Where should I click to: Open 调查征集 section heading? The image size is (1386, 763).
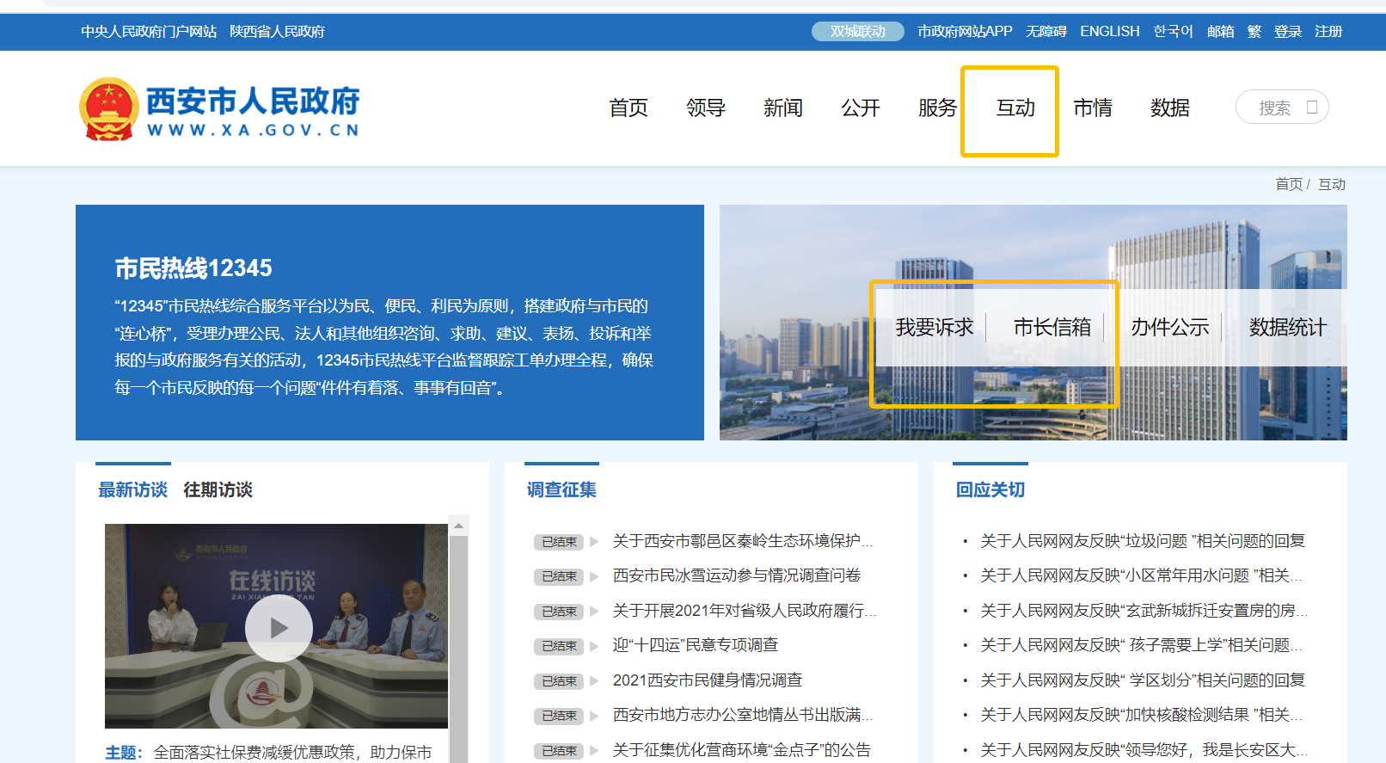[x=561, y=489]
